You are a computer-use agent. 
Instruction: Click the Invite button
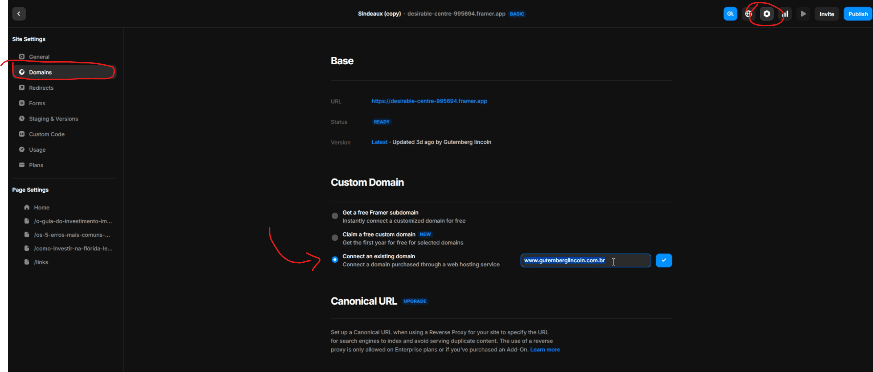(x=826, y=14)
